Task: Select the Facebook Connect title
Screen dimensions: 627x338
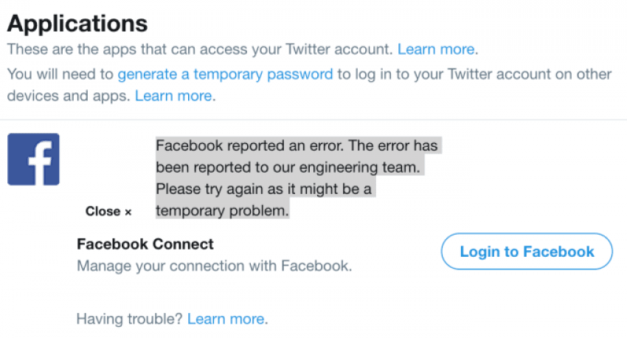Action: [145, 244]
